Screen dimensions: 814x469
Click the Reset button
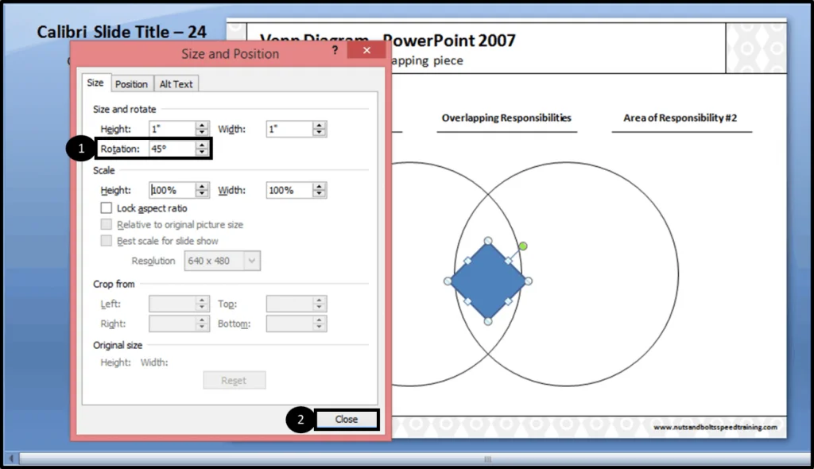[235, 380]
